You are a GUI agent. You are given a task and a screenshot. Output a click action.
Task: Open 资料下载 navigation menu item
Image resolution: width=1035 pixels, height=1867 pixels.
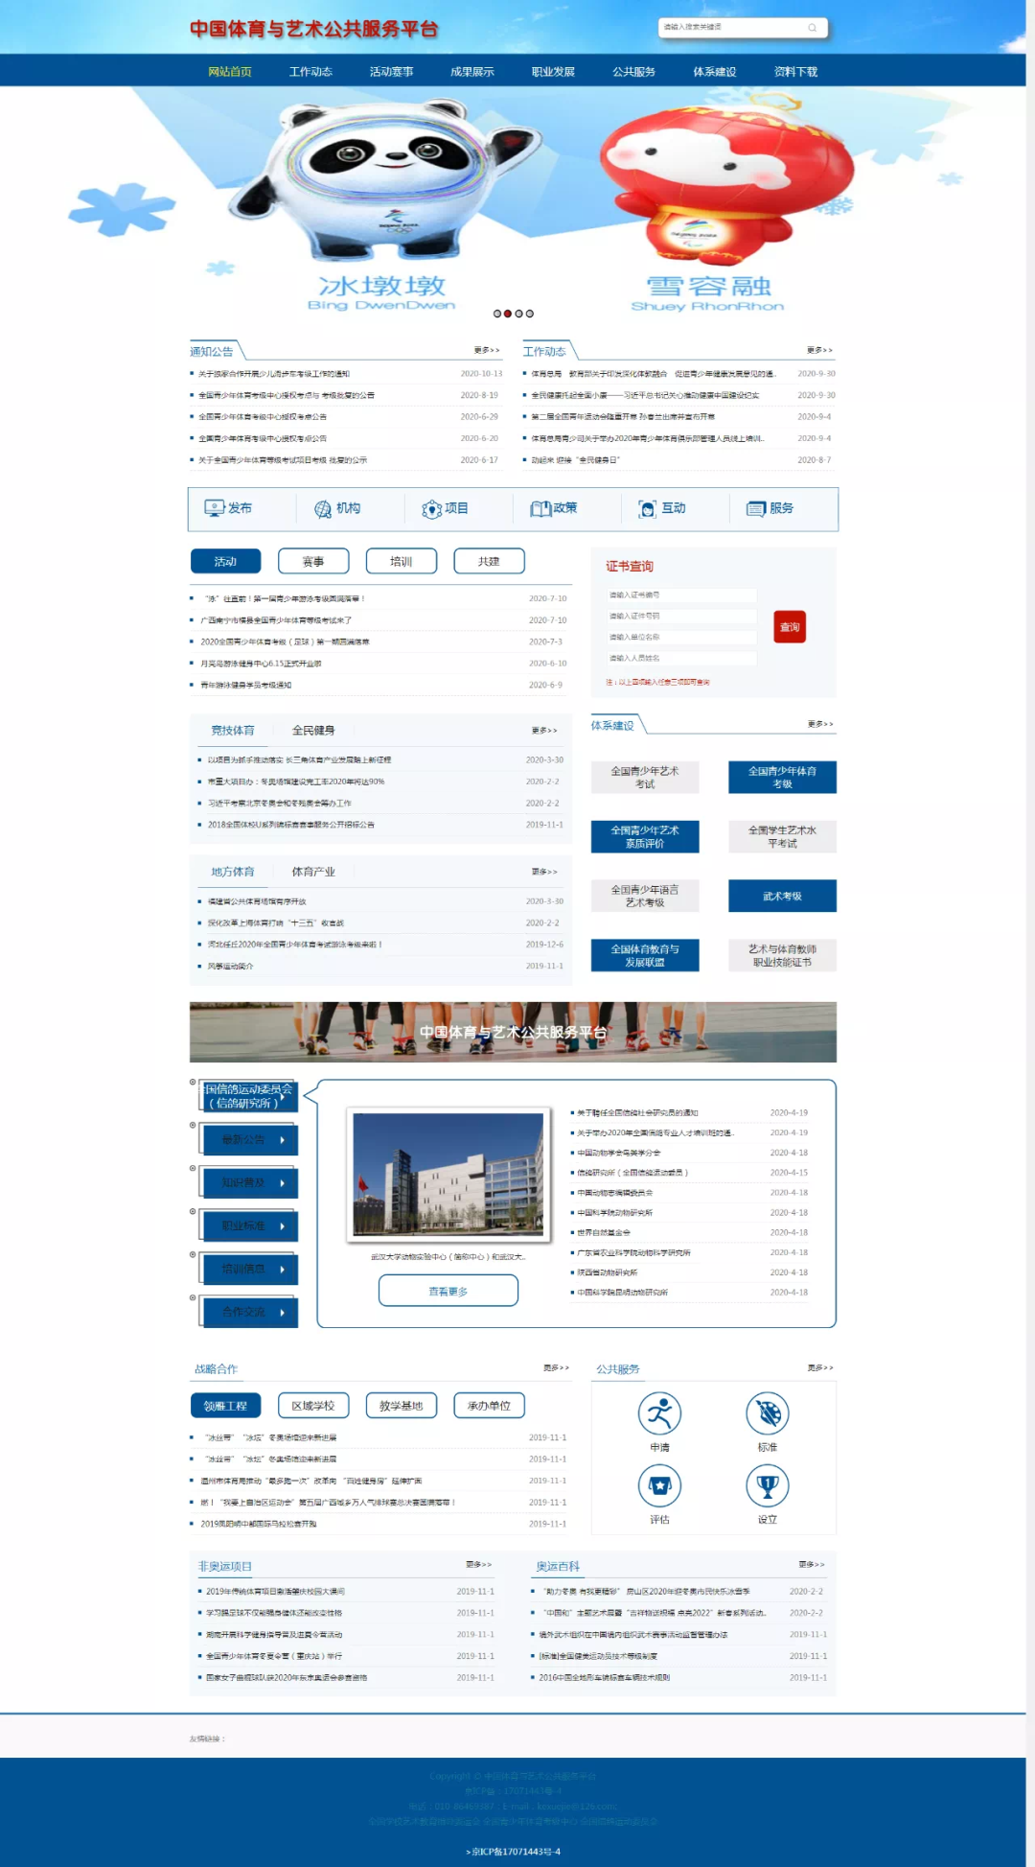click(795, 72)
